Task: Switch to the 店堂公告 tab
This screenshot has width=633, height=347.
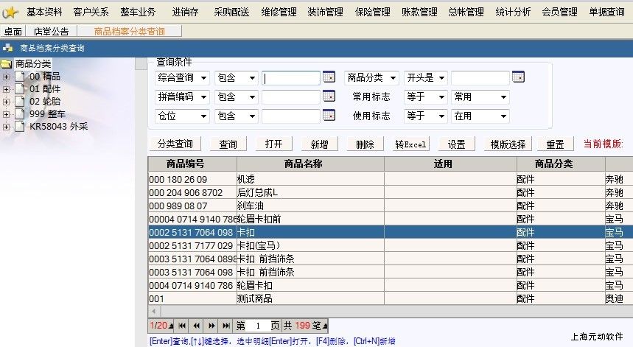Action: click(x=51, y=32)
